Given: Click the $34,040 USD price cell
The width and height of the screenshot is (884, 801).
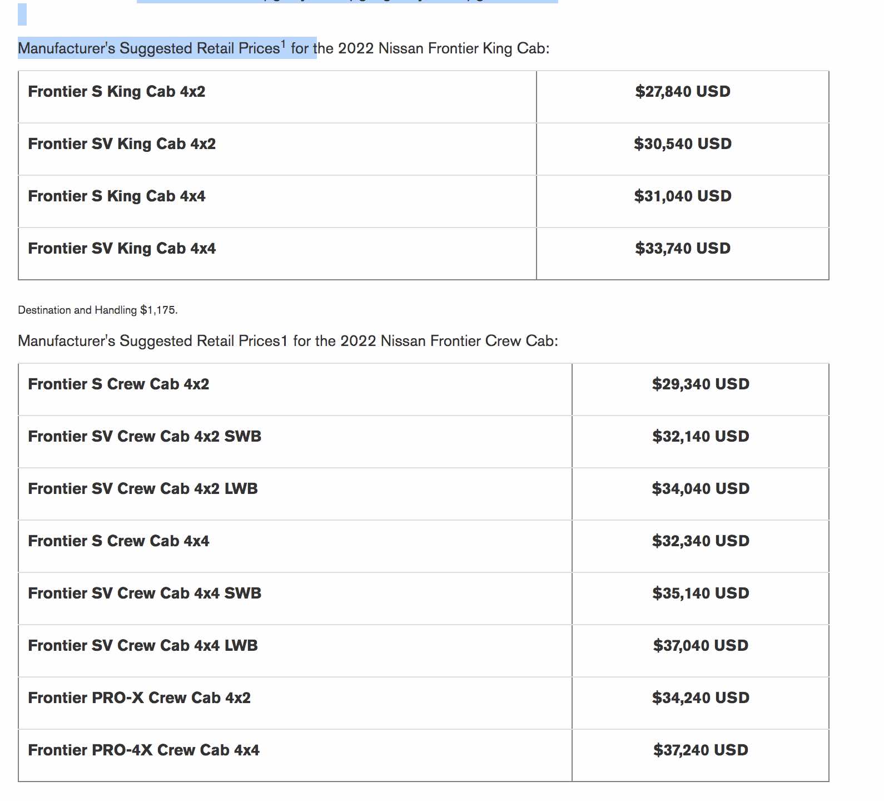Looking at the screenshot, I should tap(701, 489).
